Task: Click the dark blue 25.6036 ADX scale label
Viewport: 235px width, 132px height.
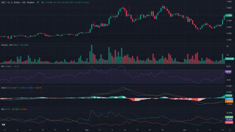Action: point(229,120)
